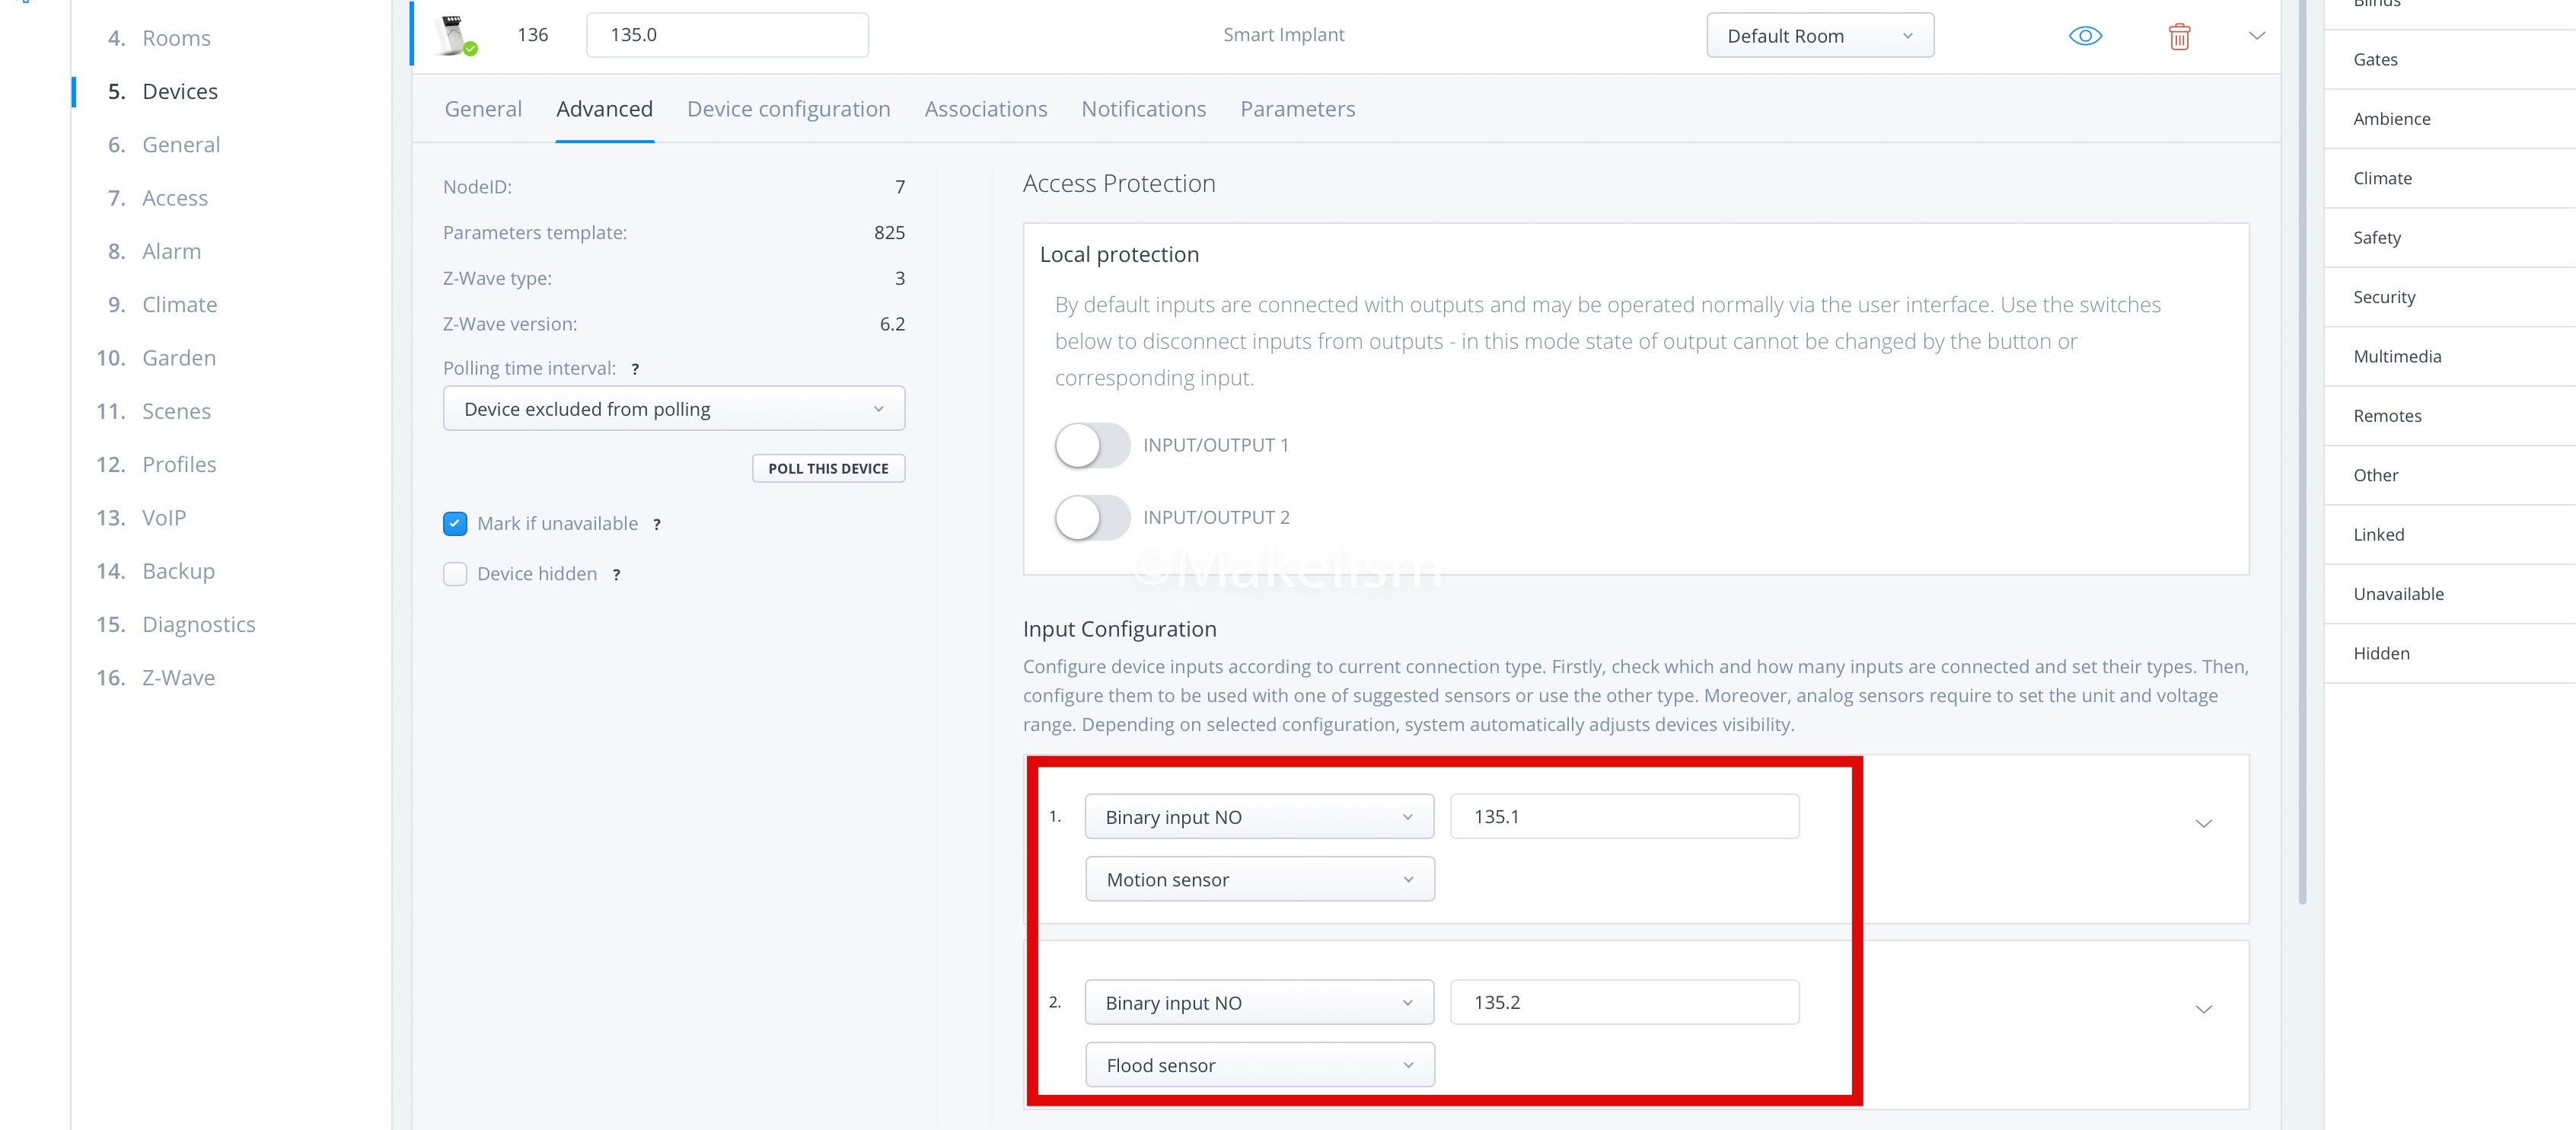
Task: Uncheck Mark if unavailable checkbox
Action: 455,524
